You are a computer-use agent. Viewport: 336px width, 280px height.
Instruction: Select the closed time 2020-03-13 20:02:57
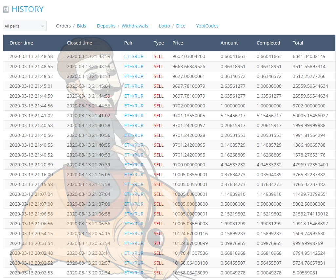pyautogui.click(x=89, y=263)
